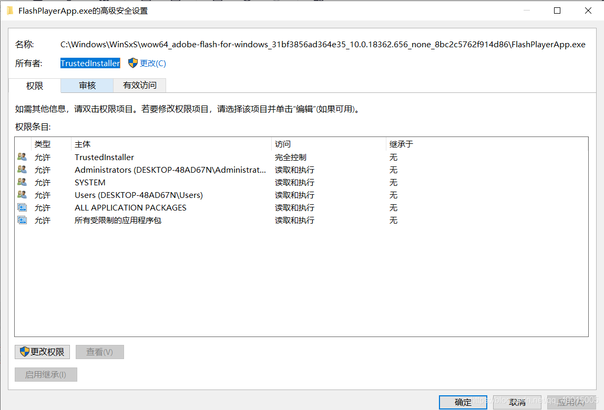
Task: Open the 更改(C) owner change link
Action: 152,64
